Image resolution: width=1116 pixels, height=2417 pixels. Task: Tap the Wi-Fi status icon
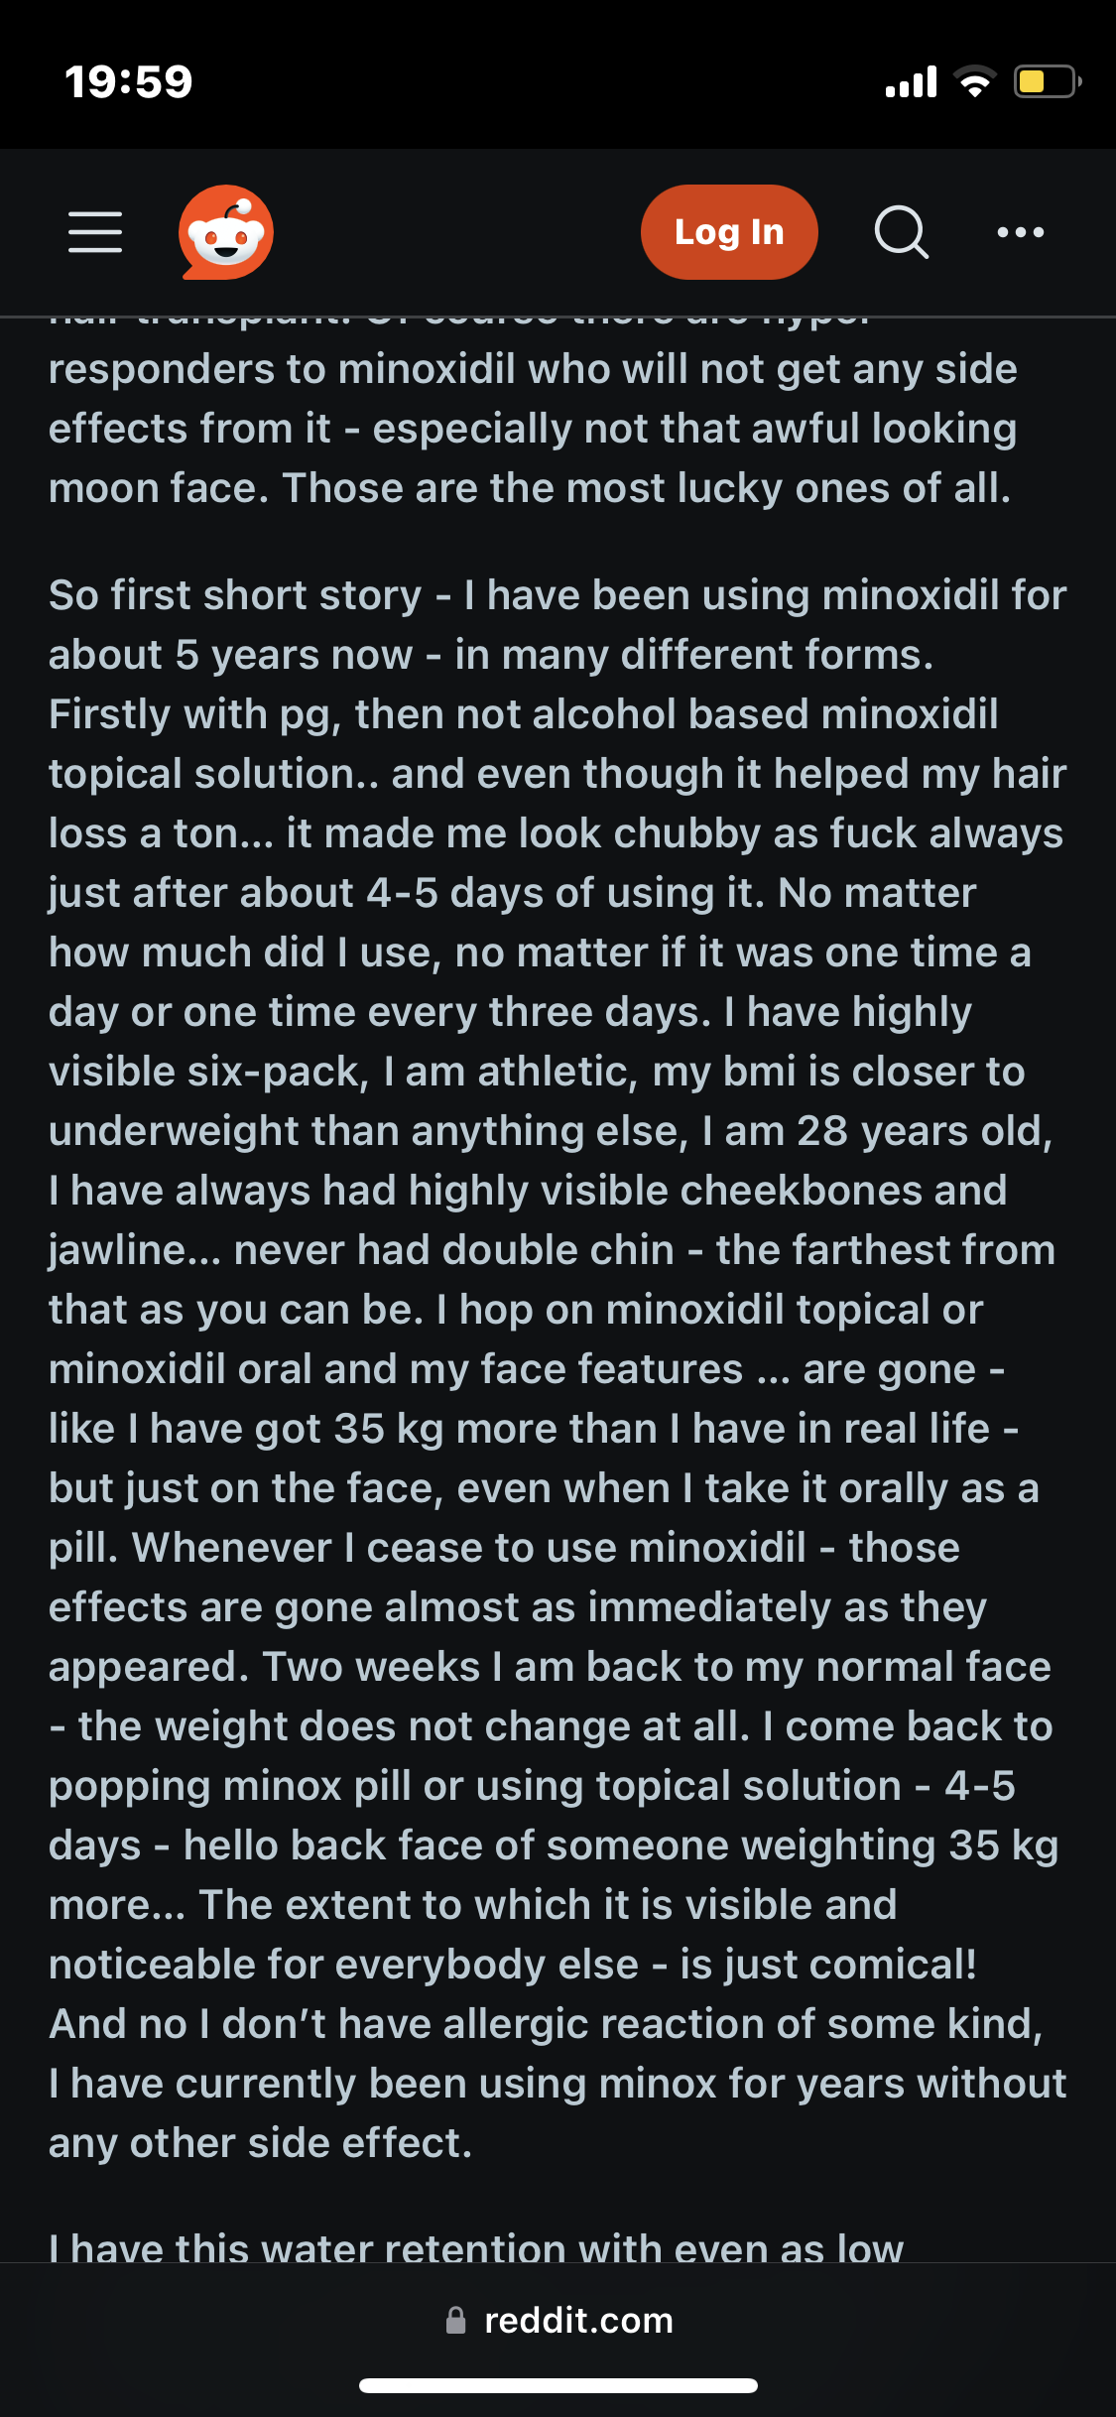[x=975, y=81]
